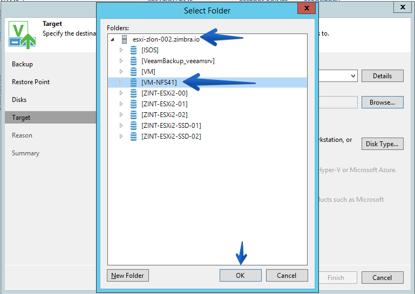Image resolution: width=415 pixels, height=294 pixels.
Task: Click the ZINT-ESXi2-SSD-01 datastore icon
Action: click(x=134, y=126)
